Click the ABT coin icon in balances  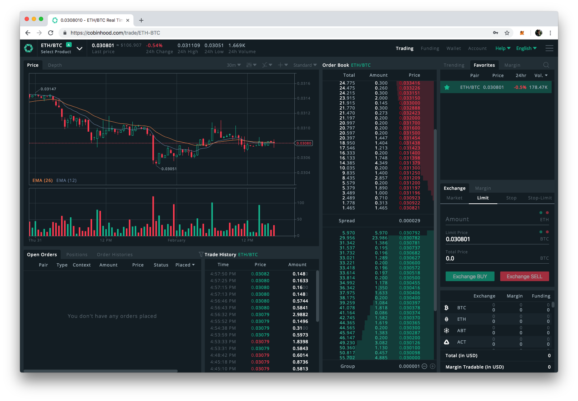coord(446,330)
